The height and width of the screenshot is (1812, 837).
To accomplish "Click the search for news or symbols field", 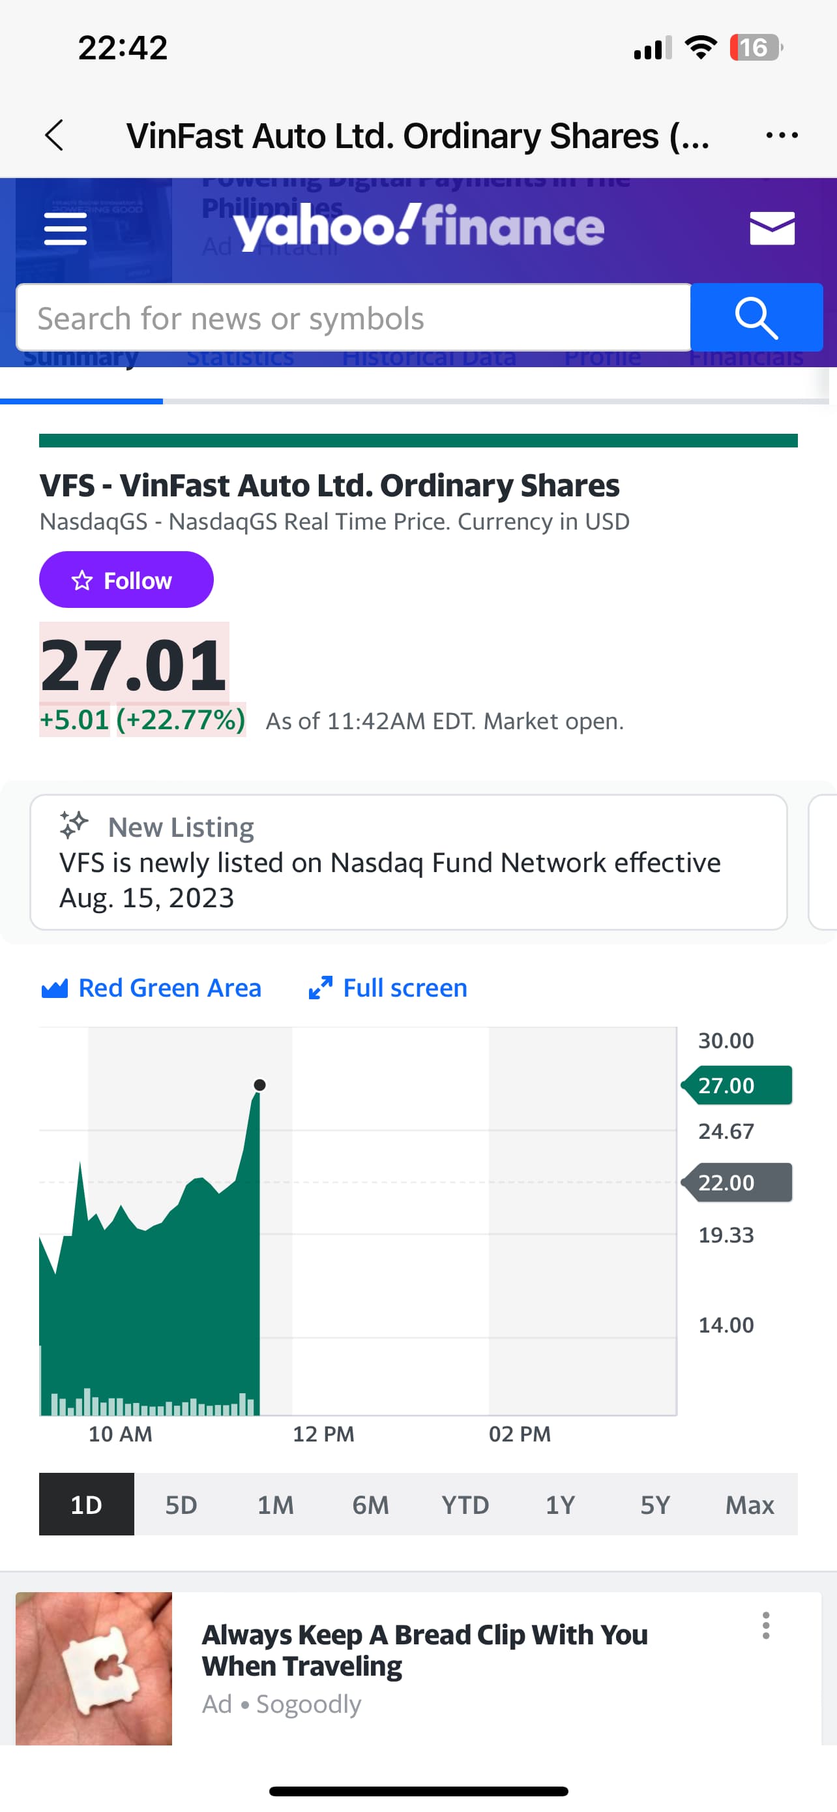I will tap(353, 318).
